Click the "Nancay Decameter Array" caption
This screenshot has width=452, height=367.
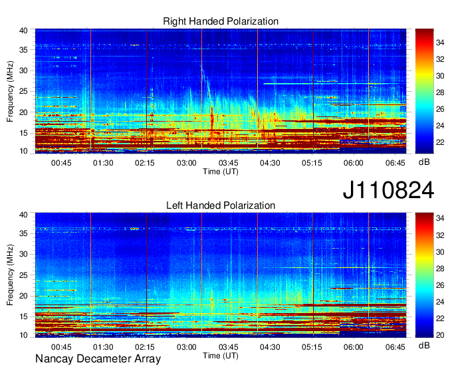(x=98, y=359)
